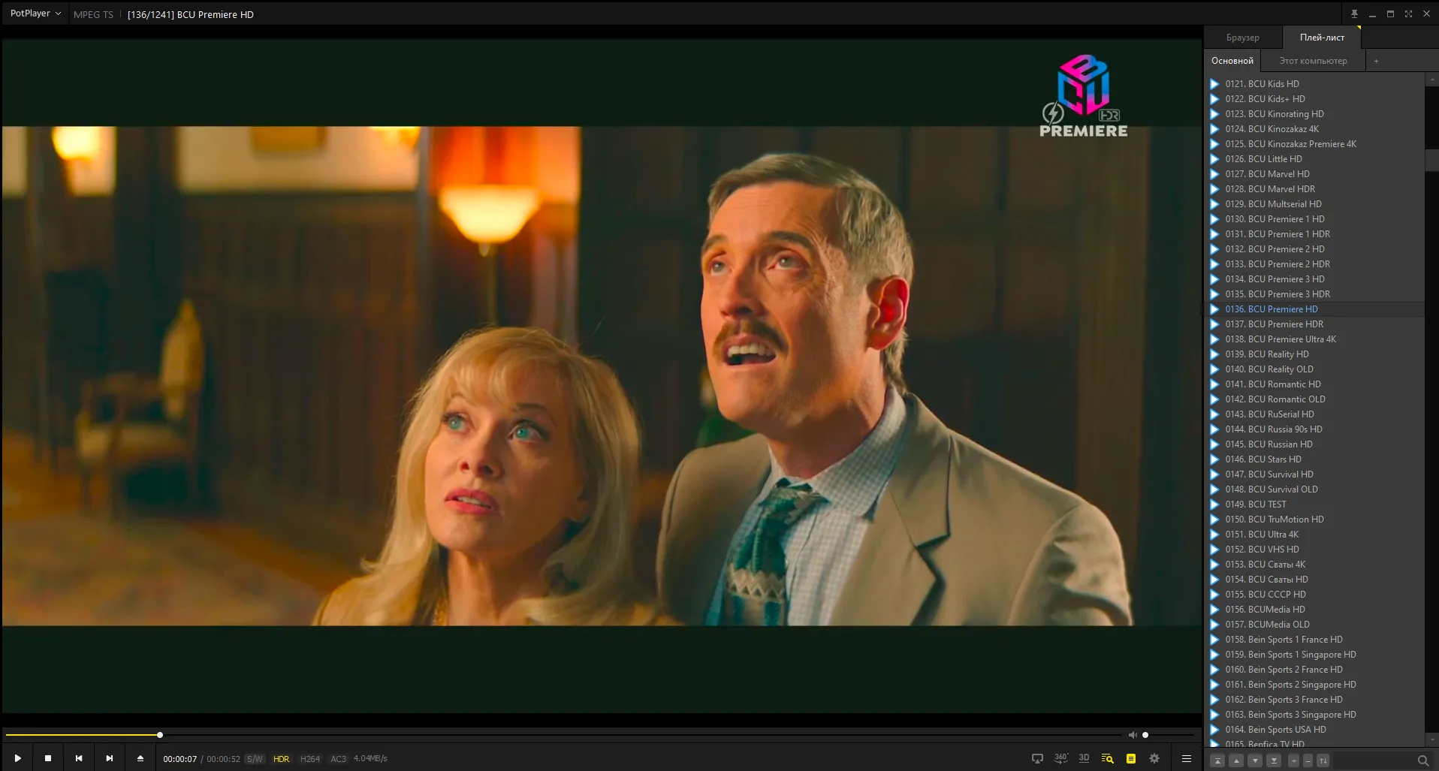Click the Play button
The width and height of the screenshot is (1439, 771).
(x=17, y=758)
